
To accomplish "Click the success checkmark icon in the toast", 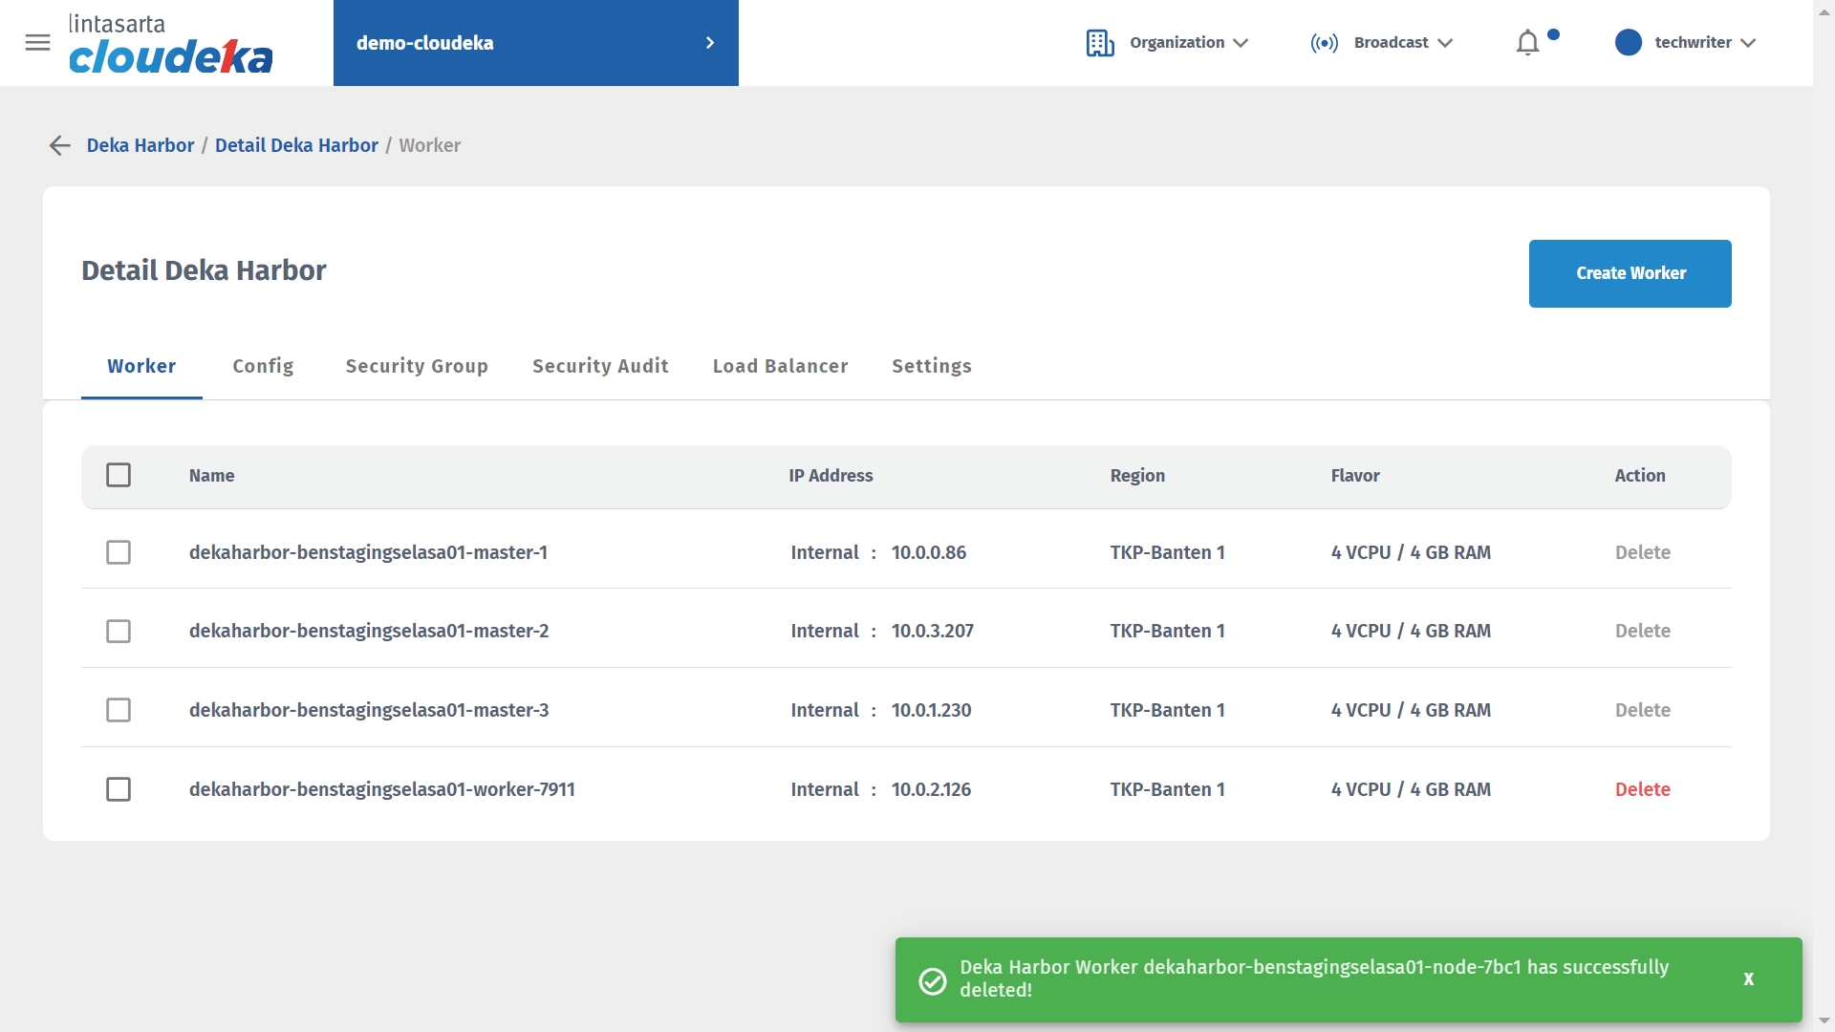I will coord(932,980).
